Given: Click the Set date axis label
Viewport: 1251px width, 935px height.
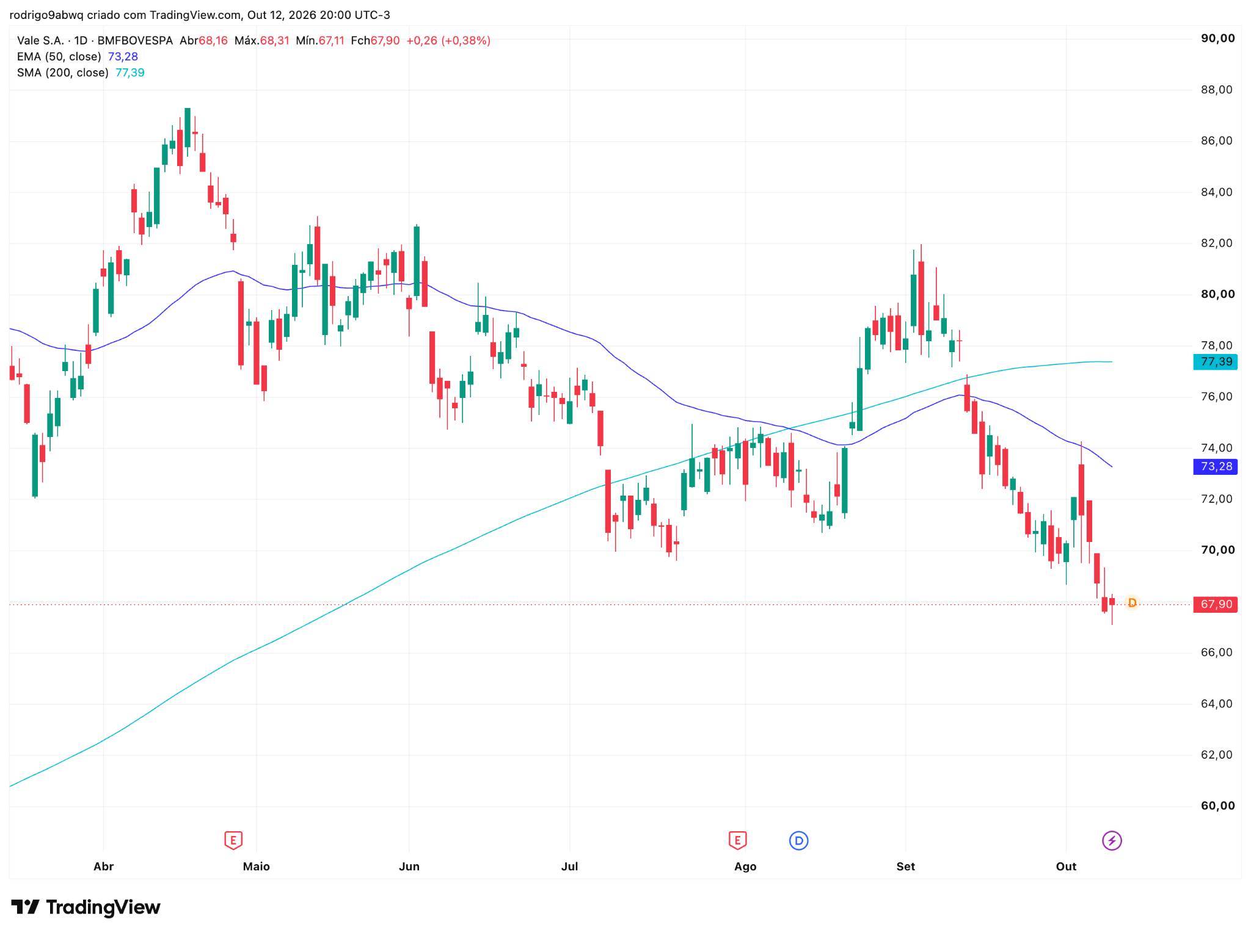Looking at the screenshot, I should click(905, 867).
